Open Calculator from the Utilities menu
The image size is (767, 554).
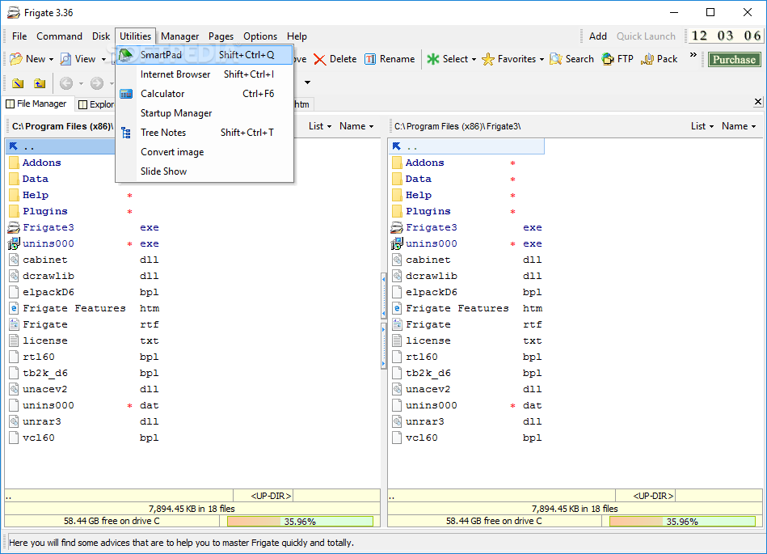point(204,94)
